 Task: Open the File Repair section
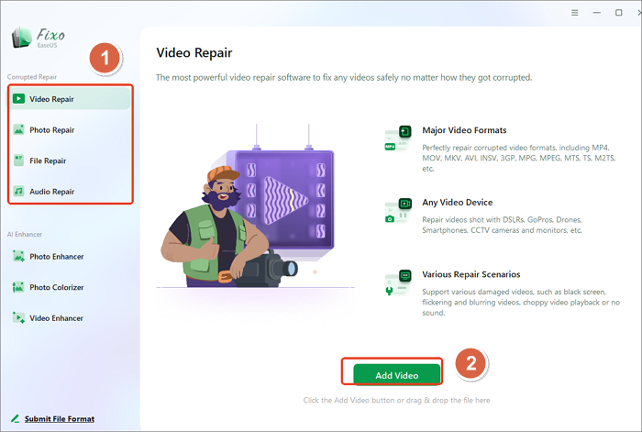(70, 161)
